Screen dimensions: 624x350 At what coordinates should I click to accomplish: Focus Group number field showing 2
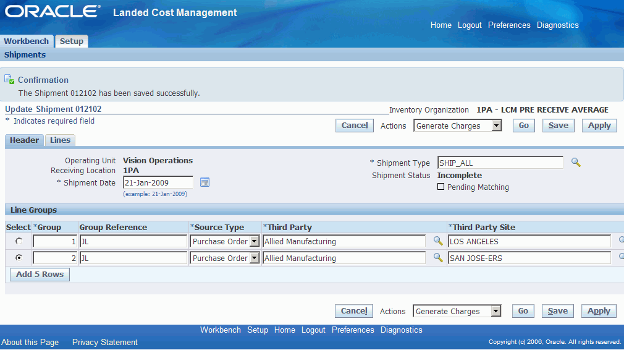55,258
